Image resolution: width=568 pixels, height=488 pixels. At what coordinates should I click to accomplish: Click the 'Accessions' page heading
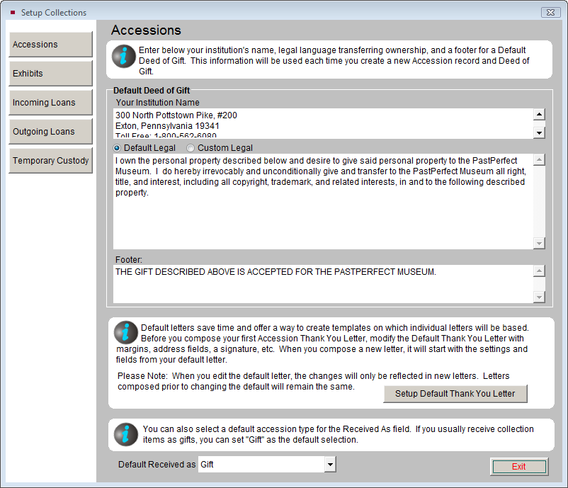pos(146,30)
